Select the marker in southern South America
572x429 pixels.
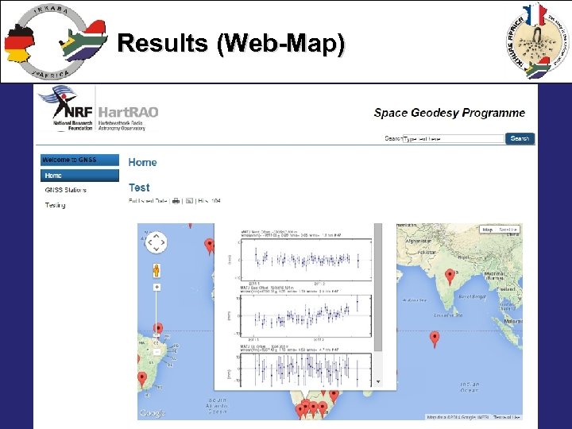(x=142, y=380)
